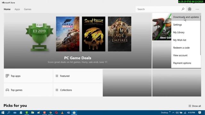Click the dropdown menu scrollbar

pyautogui.click(x=201, y=35)
